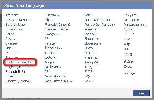Select Македонски beta language

coord(136,25)
